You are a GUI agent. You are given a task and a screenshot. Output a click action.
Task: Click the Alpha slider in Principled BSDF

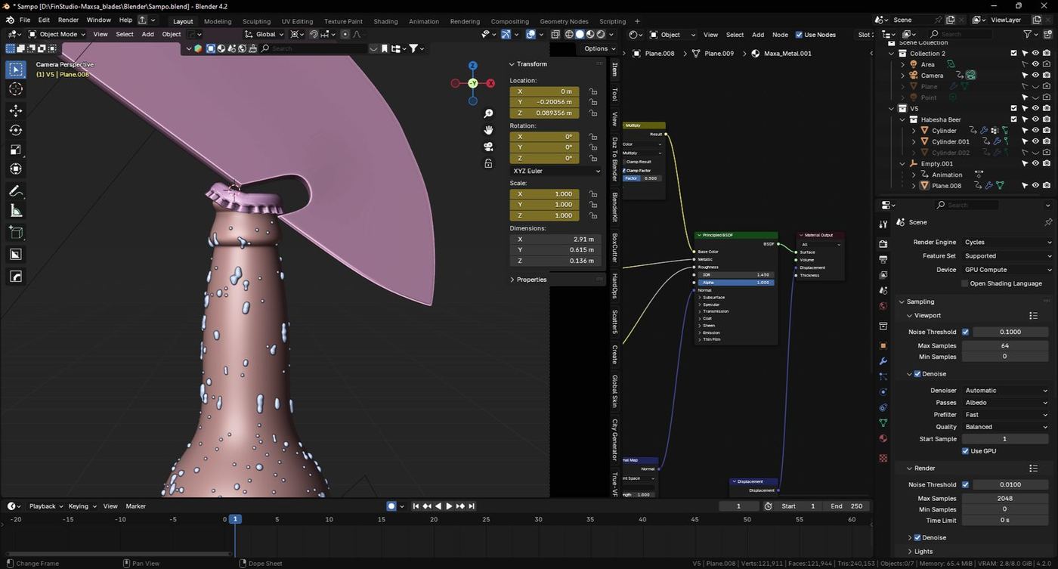click(x=736, y=283)
